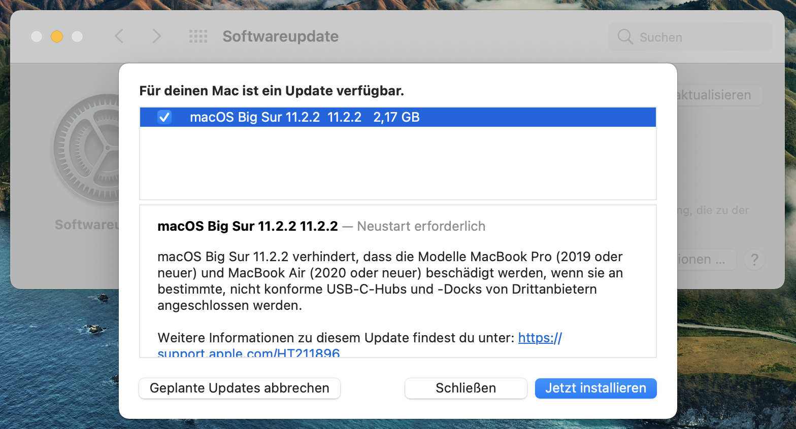Viewport: 796px width, 429px height.
Task: Click the partially hidden Optionen button
Action: (706, 260)
